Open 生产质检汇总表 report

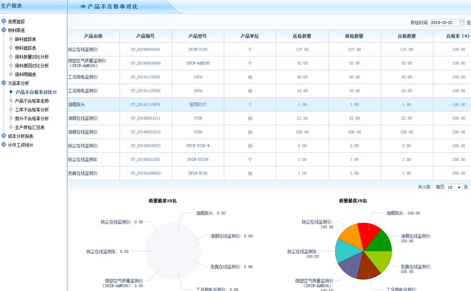coord(29,127)
